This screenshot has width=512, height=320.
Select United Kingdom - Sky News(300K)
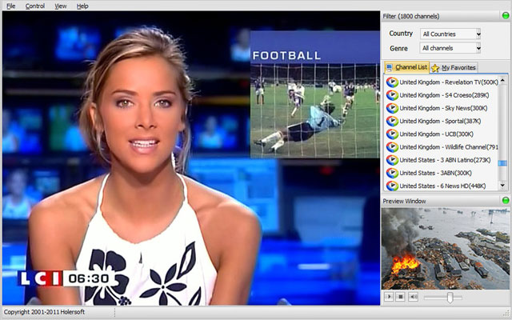pos(443,108)
